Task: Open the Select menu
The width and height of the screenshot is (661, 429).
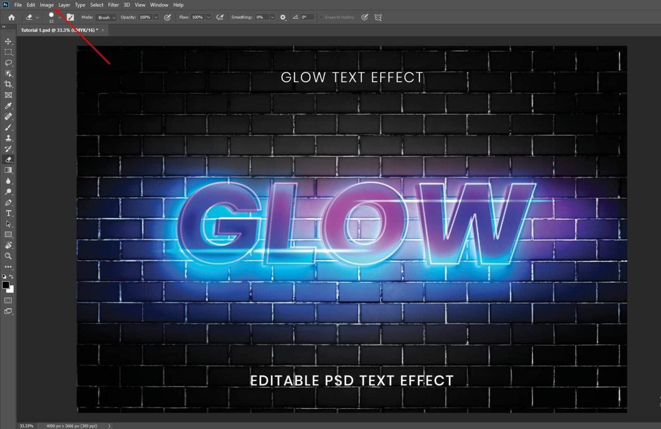Action: (x=97, y=5)
